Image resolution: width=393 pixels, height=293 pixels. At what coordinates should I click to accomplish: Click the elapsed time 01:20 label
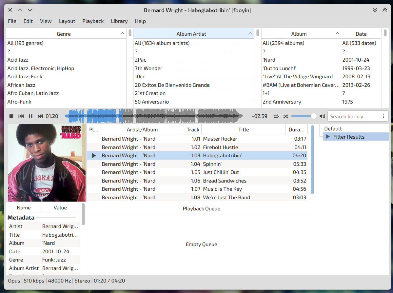point(52,116)
